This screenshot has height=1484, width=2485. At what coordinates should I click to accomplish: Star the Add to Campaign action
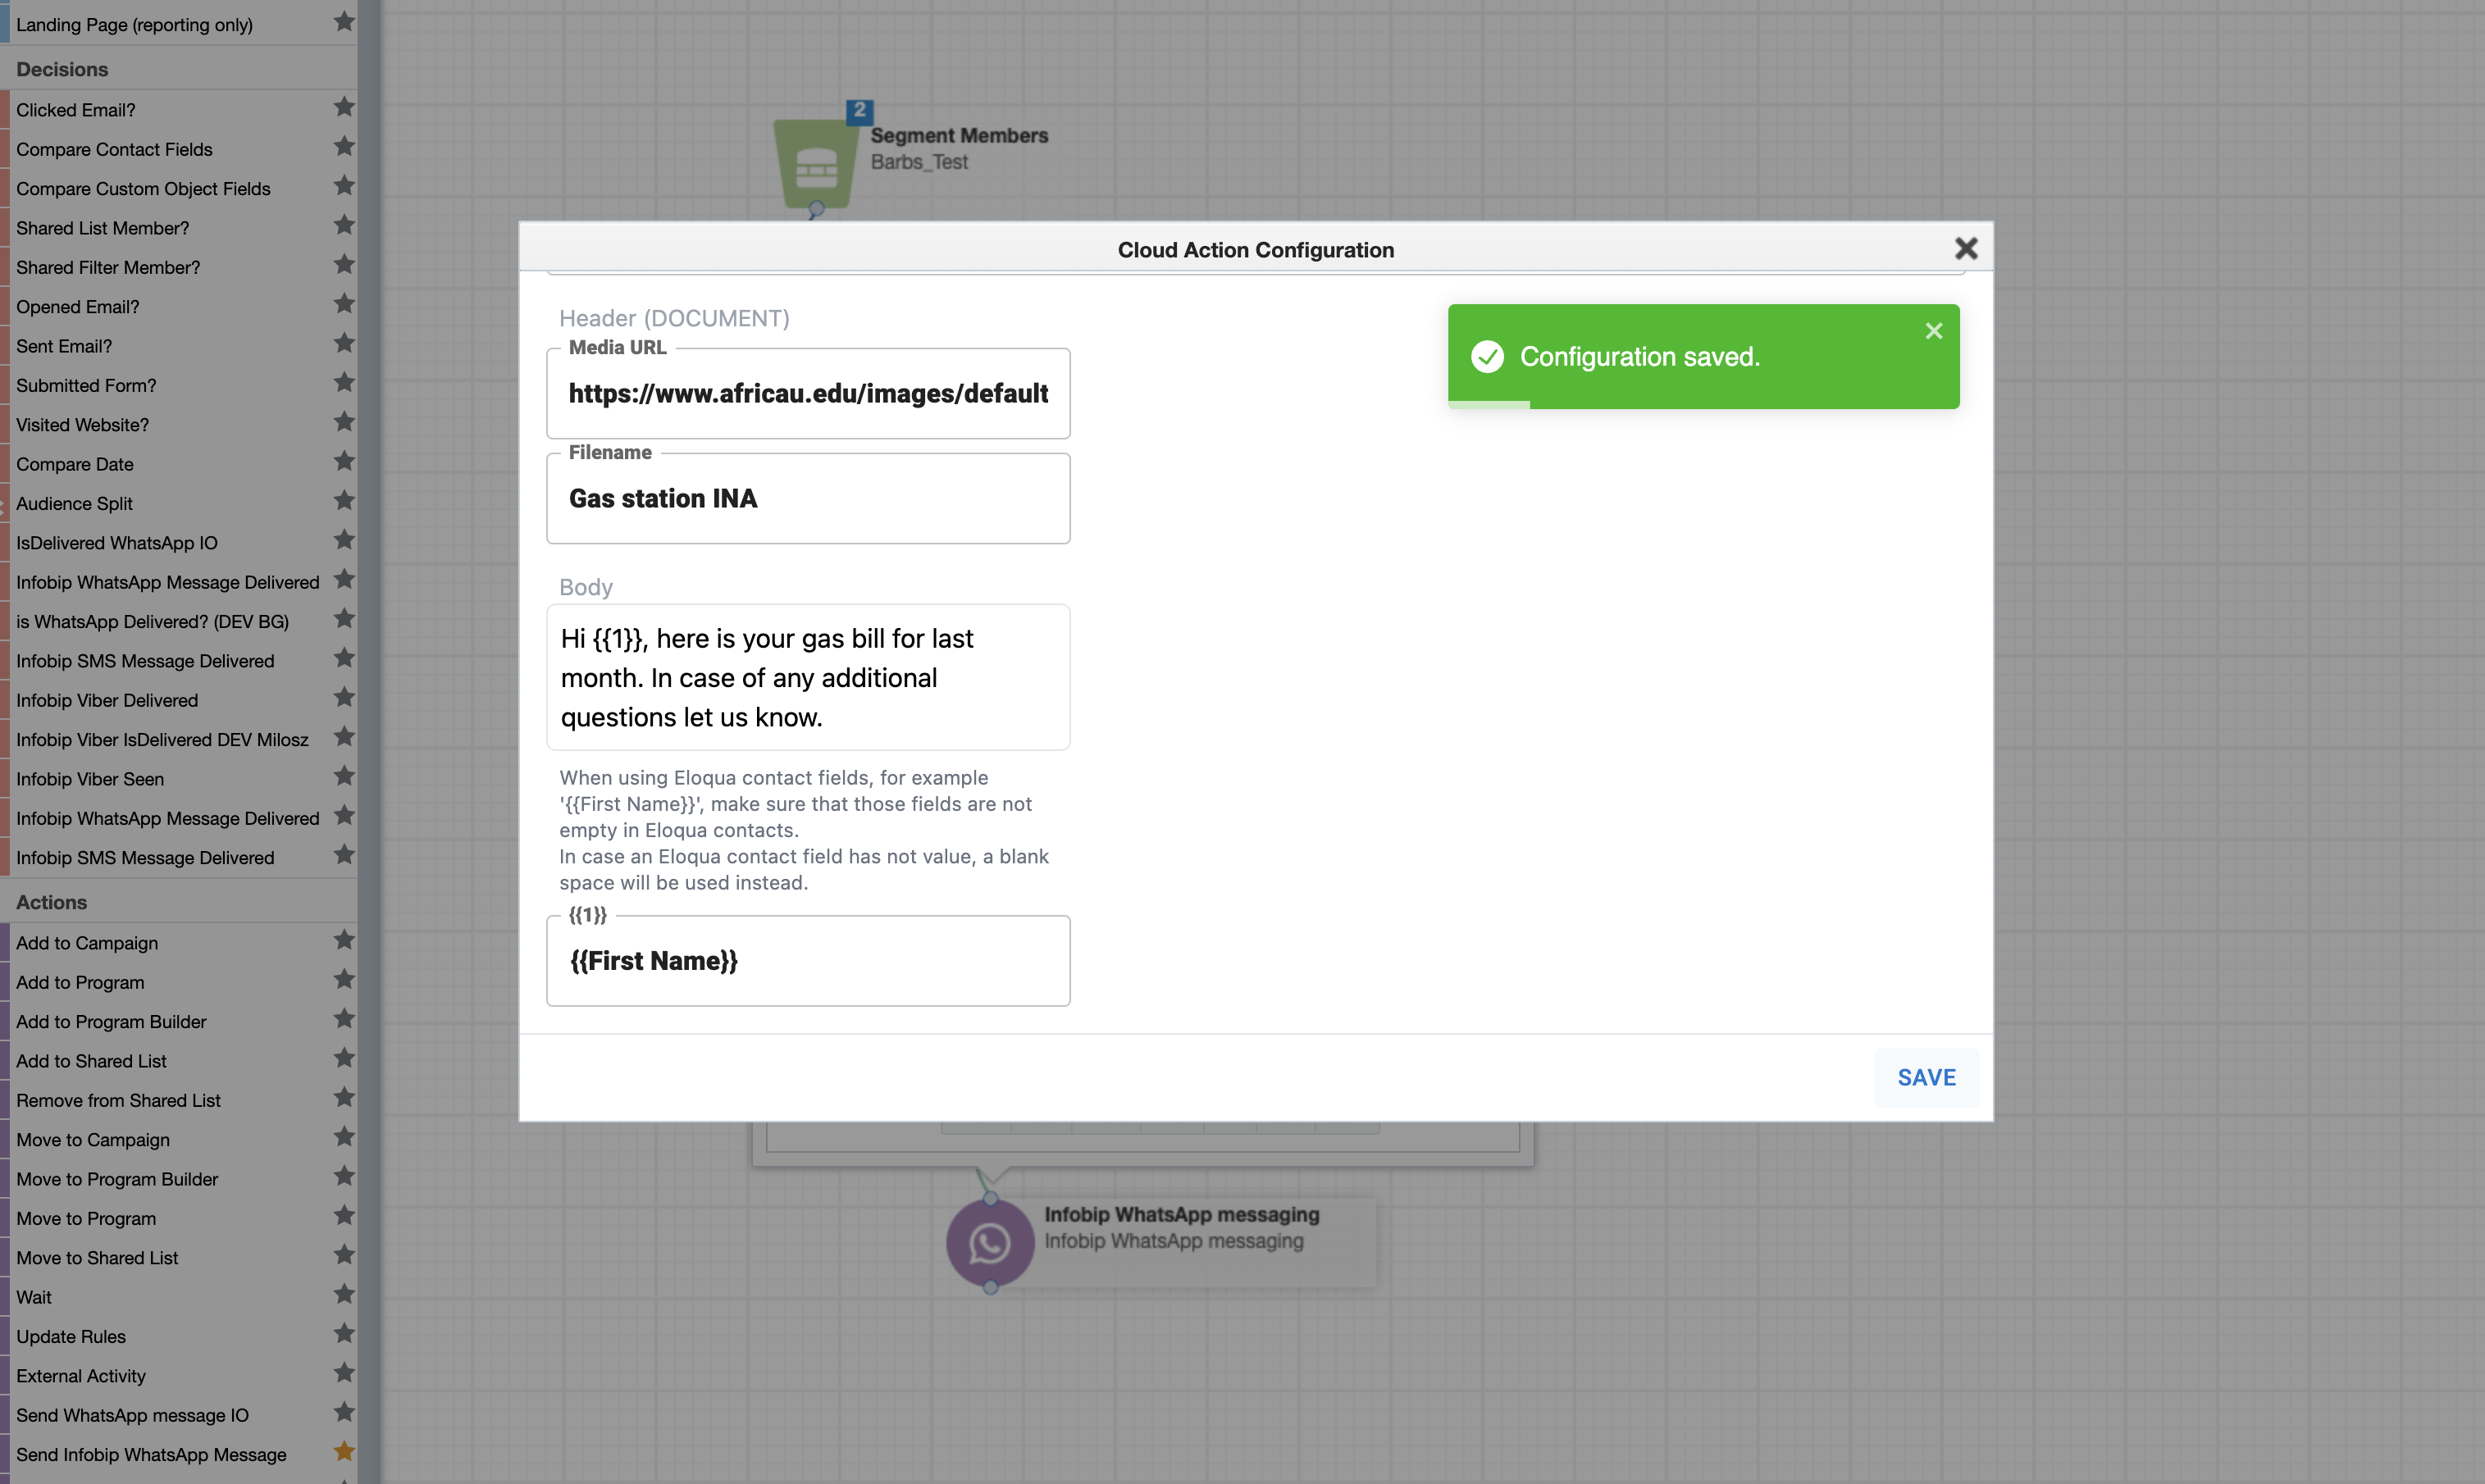click(344, 940)
